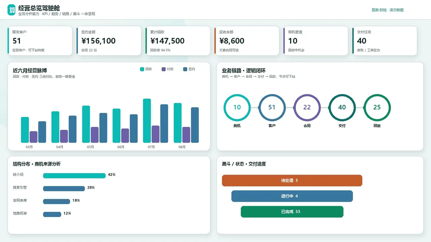
Task: Click the 算 app logo icon
Action: point(12,10)
